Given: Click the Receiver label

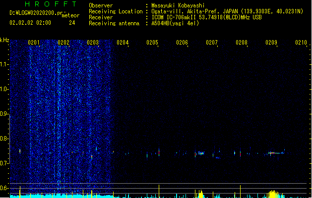Looking at the screenshot, I should coord(101,17).
